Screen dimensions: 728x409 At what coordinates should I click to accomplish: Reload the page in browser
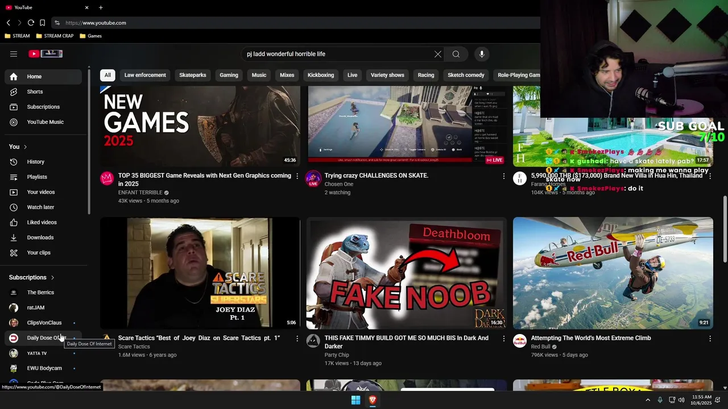tap(31, 23)
